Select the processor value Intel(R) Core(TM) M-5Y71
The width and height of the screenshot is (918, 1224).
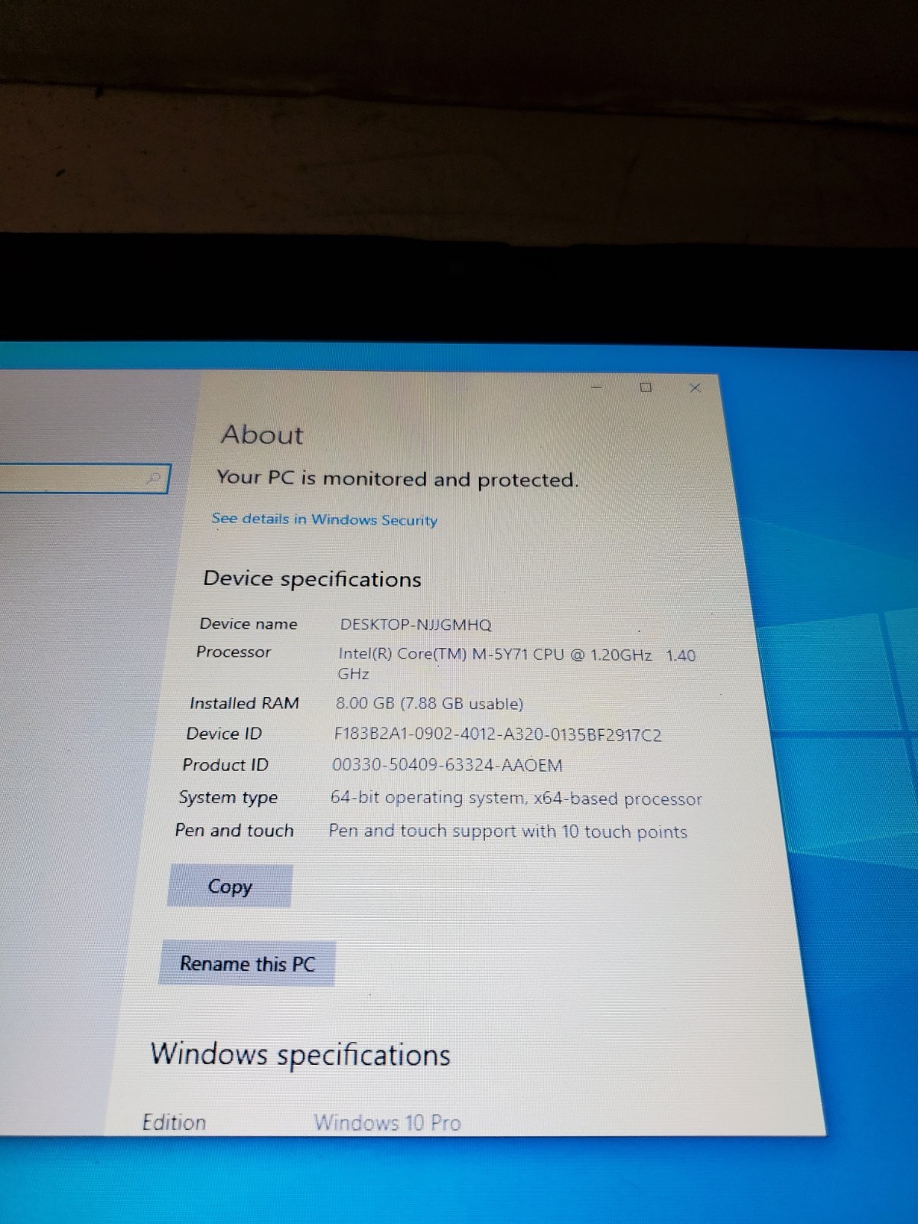pyautogui.click(x=516, y=664)
